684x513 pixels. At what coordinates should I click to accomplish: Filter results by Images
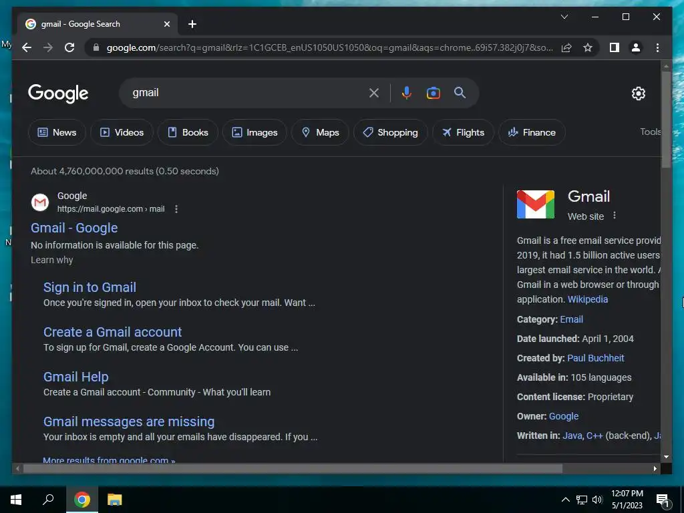[x=254, y=132]
